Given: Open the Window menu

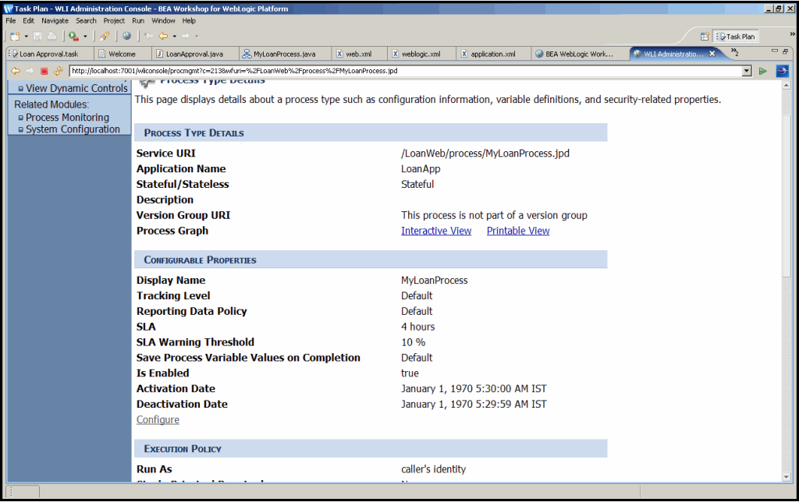Looking at the screenshot, I should coord(163,21).
